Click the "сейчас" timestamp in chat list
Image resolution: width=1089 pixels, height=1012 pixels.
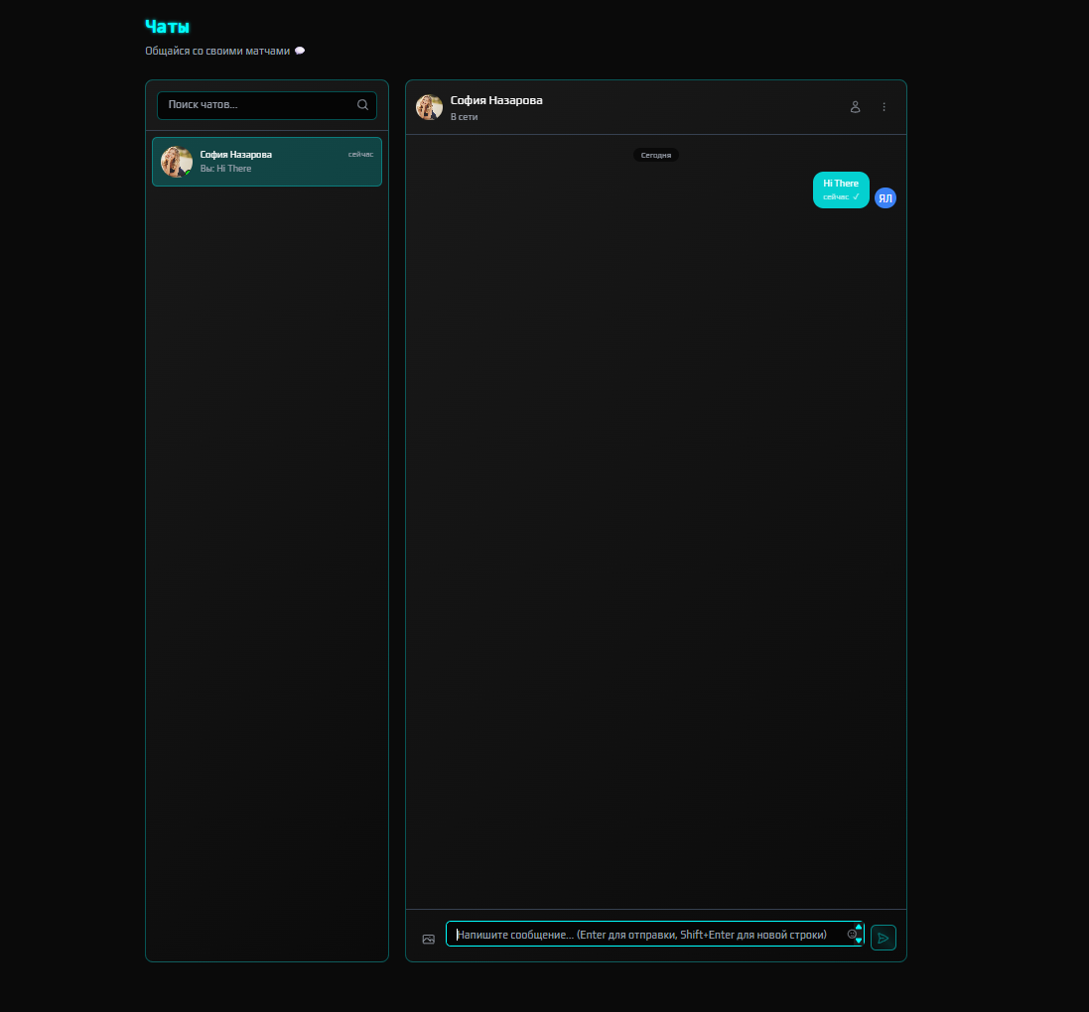coord(360,154)
